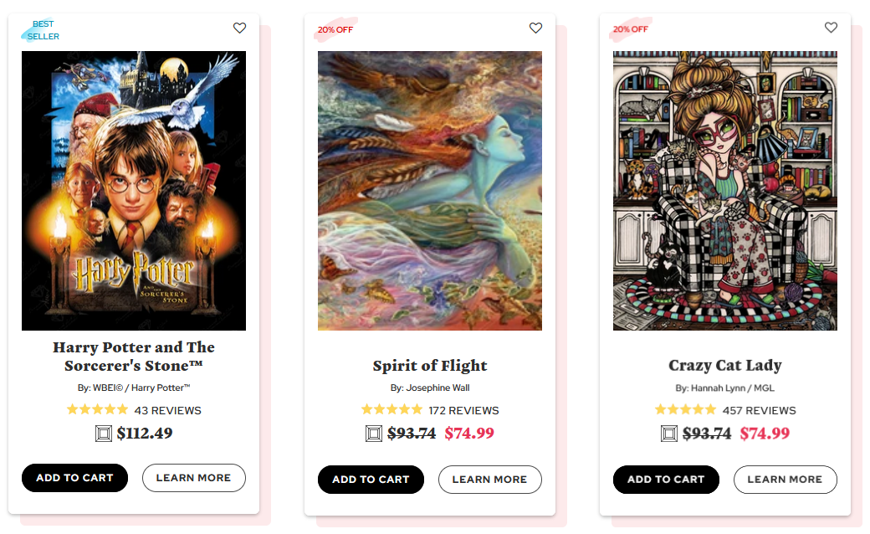The height and width of the screenshot is (534, 870).
Task: Open the 43 Reviews link
Action: 167,410
